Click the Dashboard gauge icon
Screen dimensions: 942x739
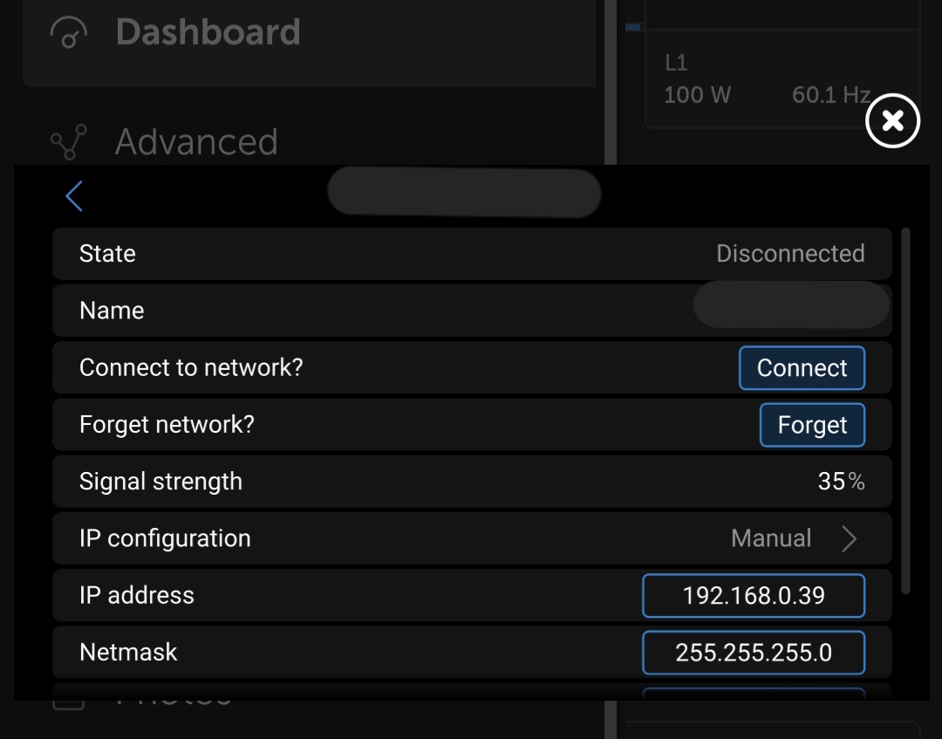coord(68,33)
